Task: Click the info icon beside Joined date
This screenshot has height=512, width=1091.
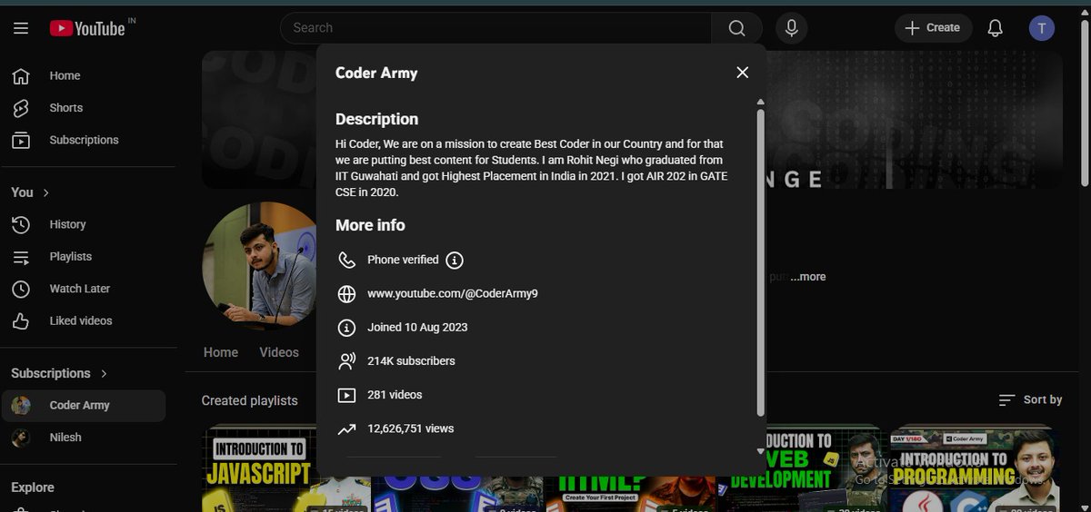Action: pyautogui.click(x=346, y=328)
